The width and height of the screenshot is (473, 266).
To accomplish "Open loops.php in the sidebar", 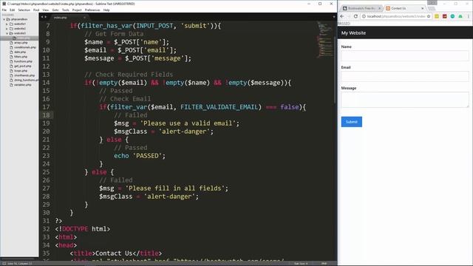I will 21,71.
